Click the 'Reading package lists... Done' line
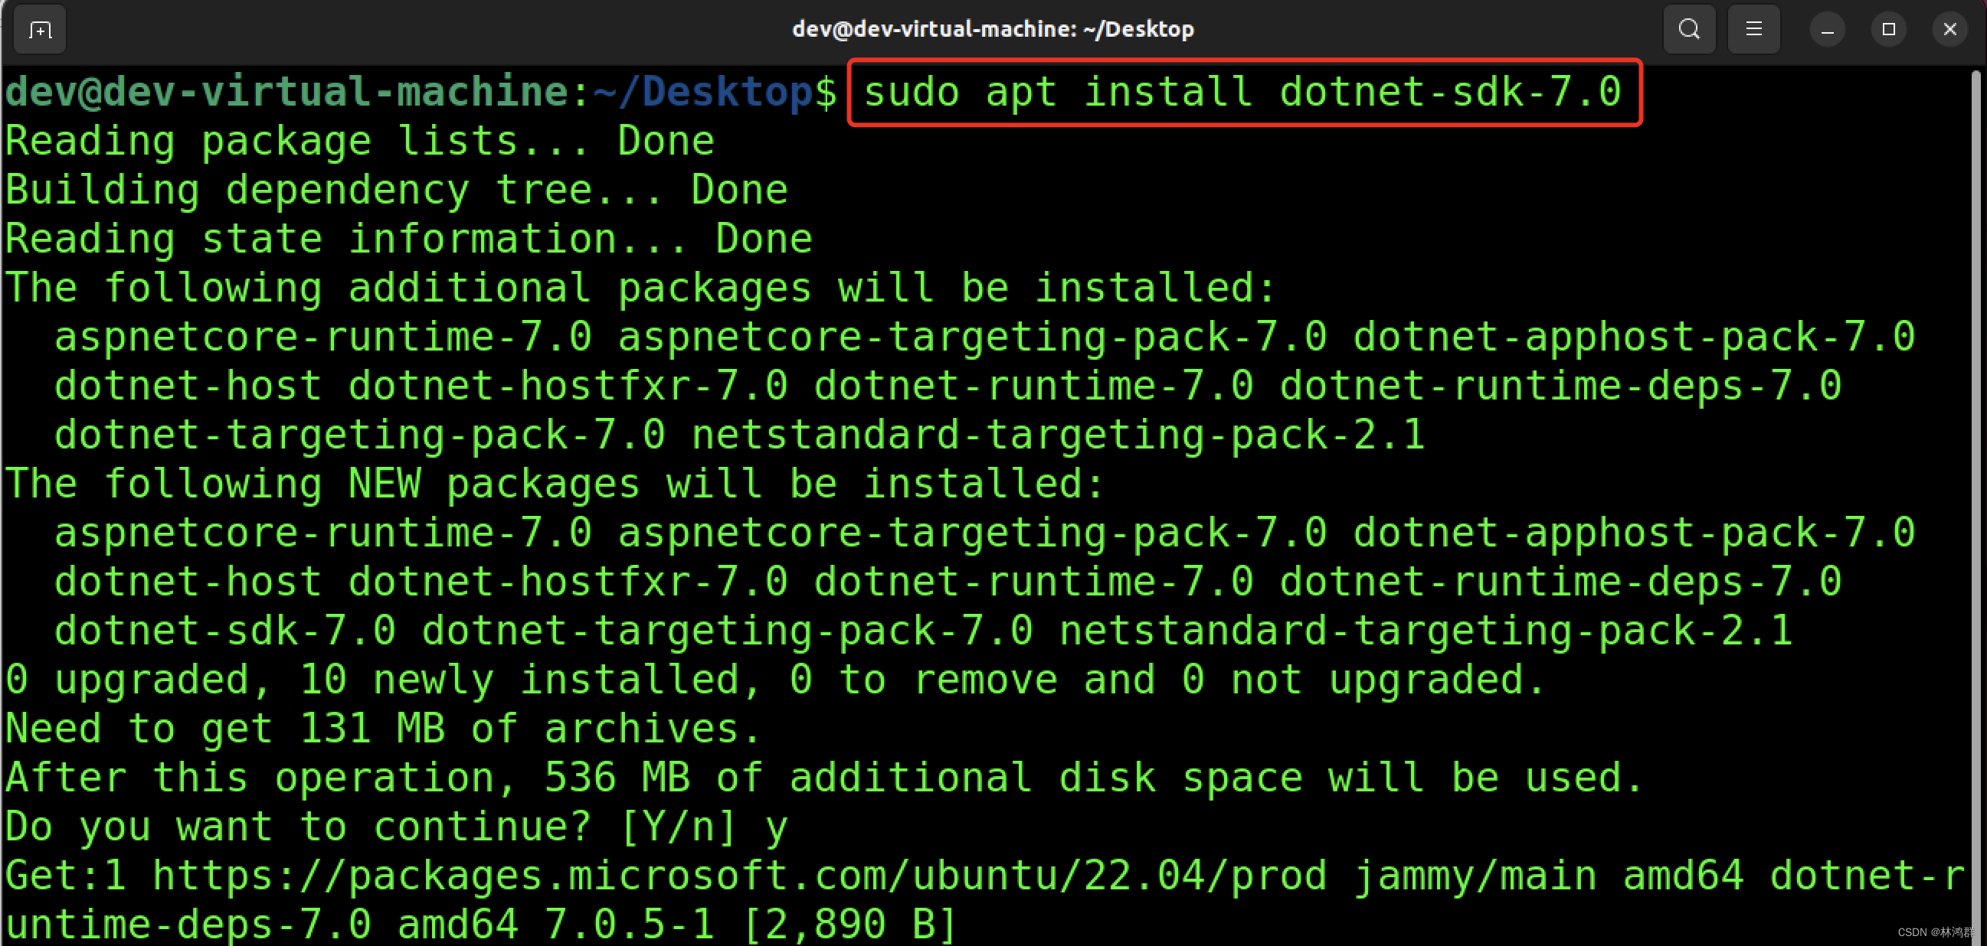This screenshot has width=1987, height=946. 358,139
